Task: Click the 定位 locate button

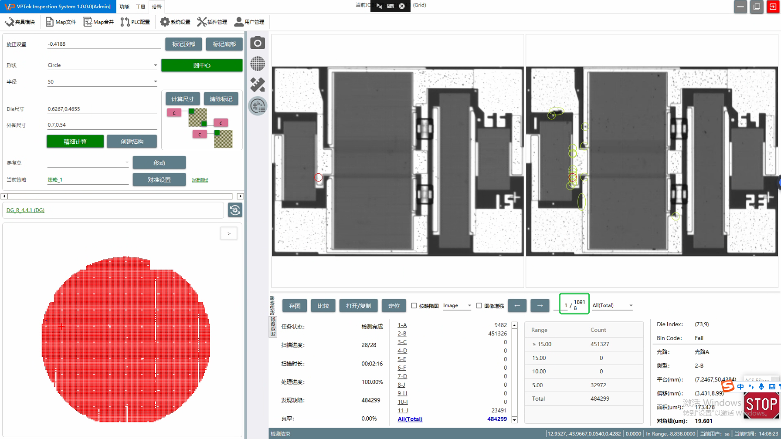Action: click(x=394, y=306)
